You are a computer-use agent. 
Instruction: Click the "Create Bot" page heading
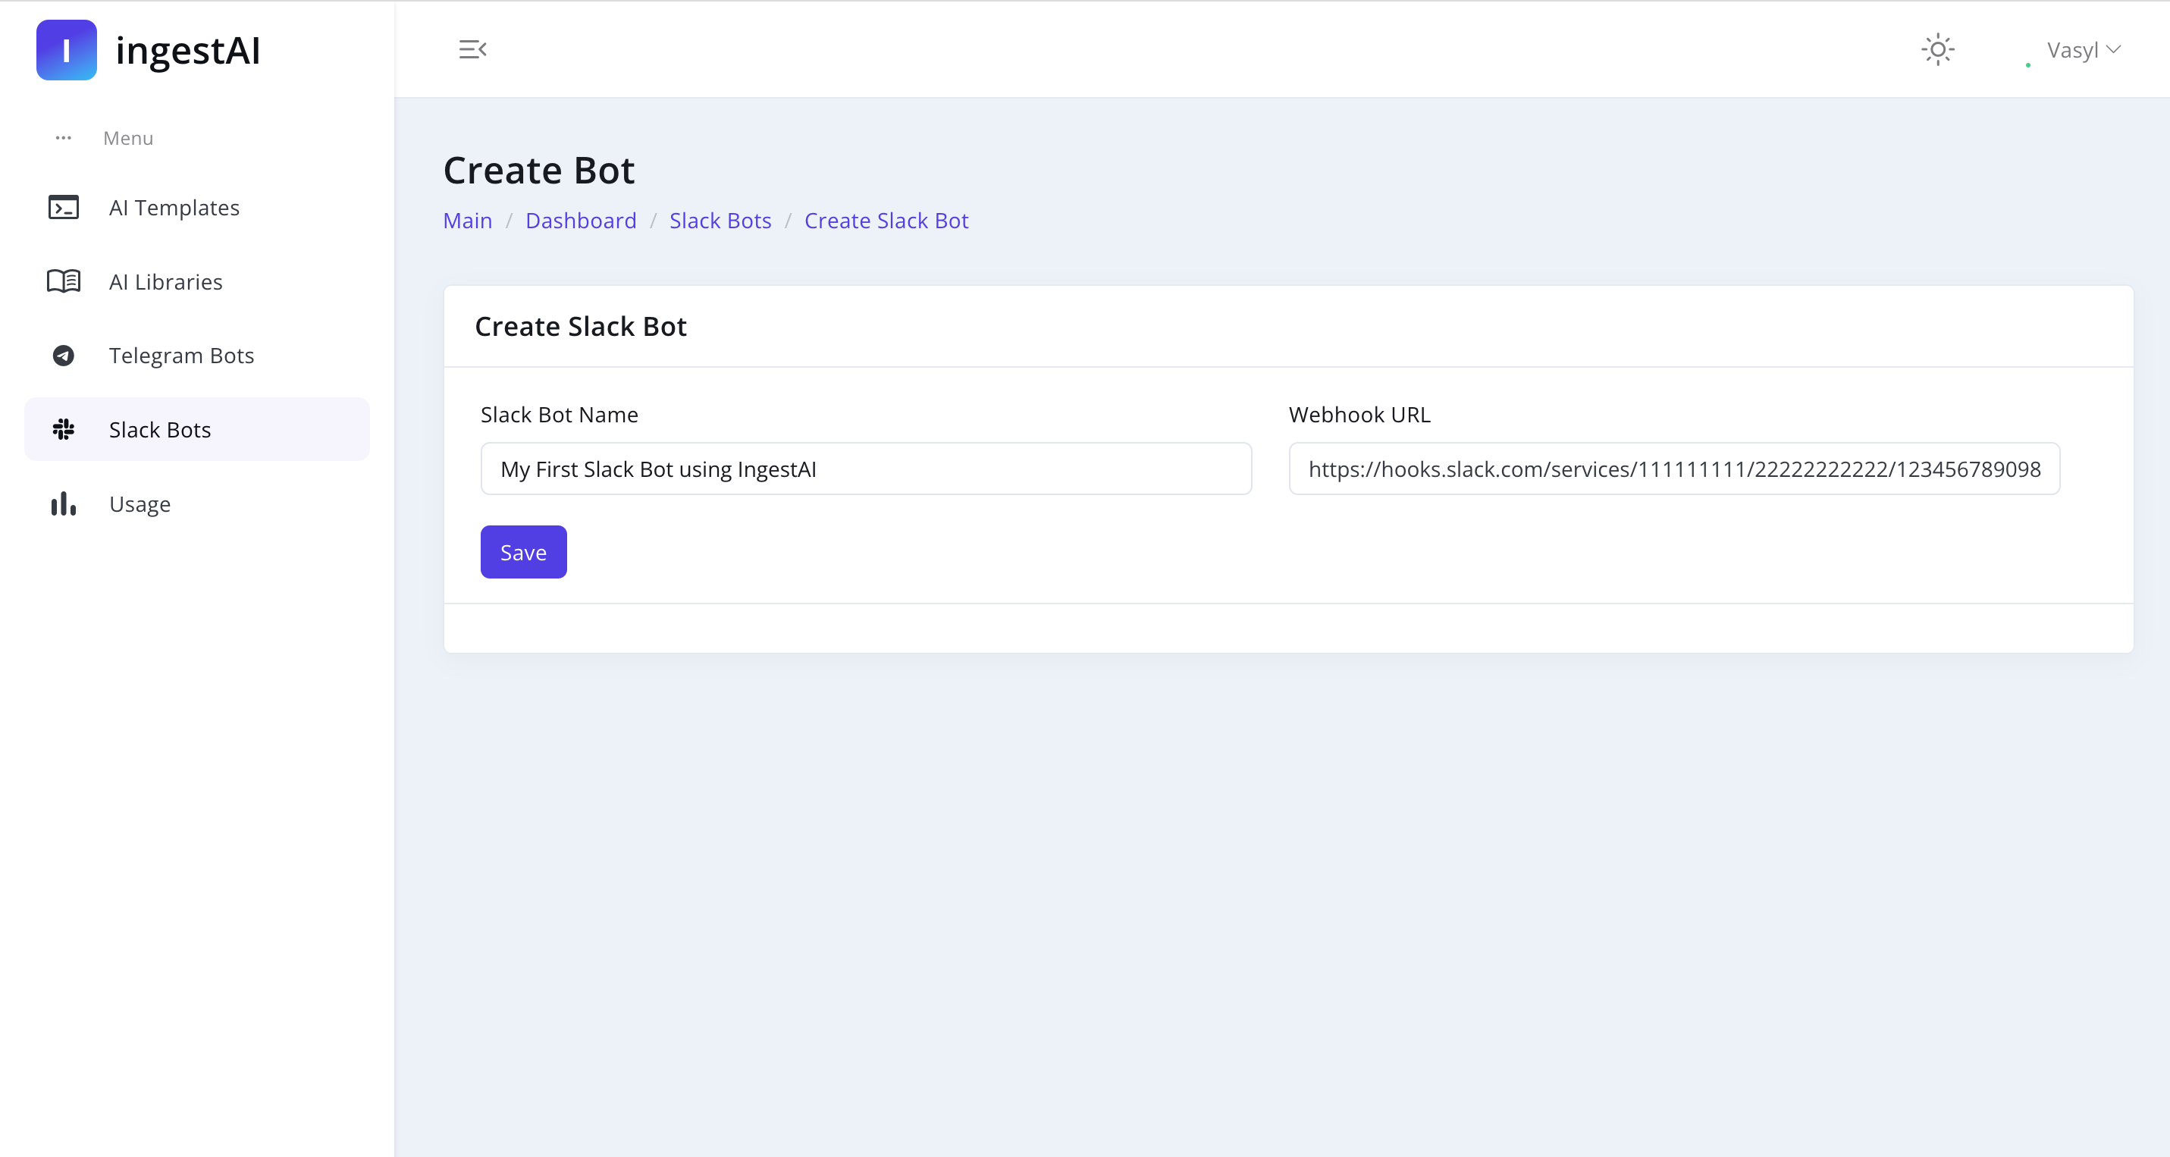point(539,170)
